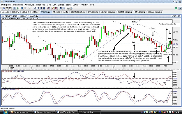The height and width of the screenshot is (114, 182).
Task: Click the EUR/JPY chart frame title text
Action: point(21,16)
